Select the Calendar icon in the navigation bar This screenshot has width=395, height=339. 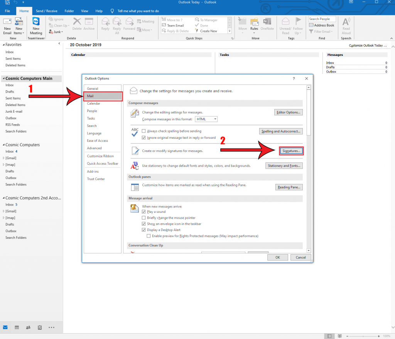click(x=17, y=327)
